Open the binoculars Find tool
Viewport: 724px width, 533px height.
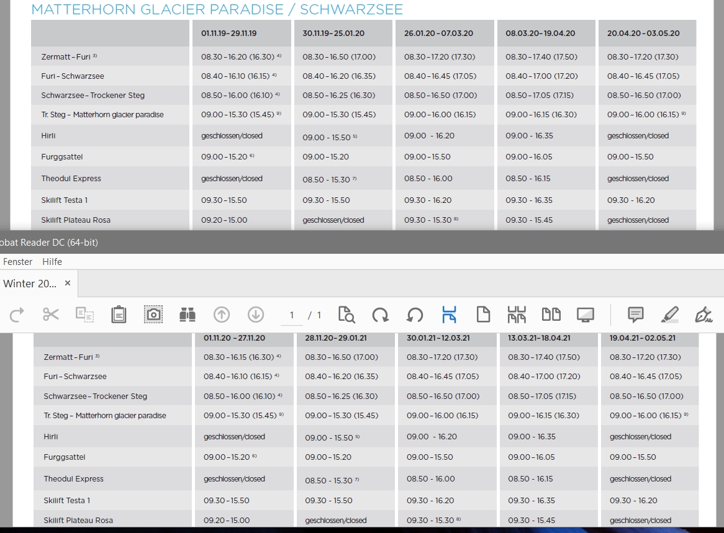pos(188,315)
